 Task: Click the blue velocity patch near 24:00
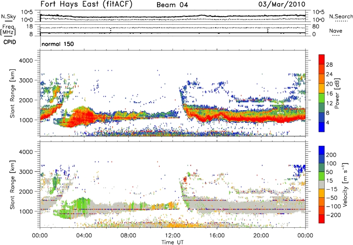[300, 170]
